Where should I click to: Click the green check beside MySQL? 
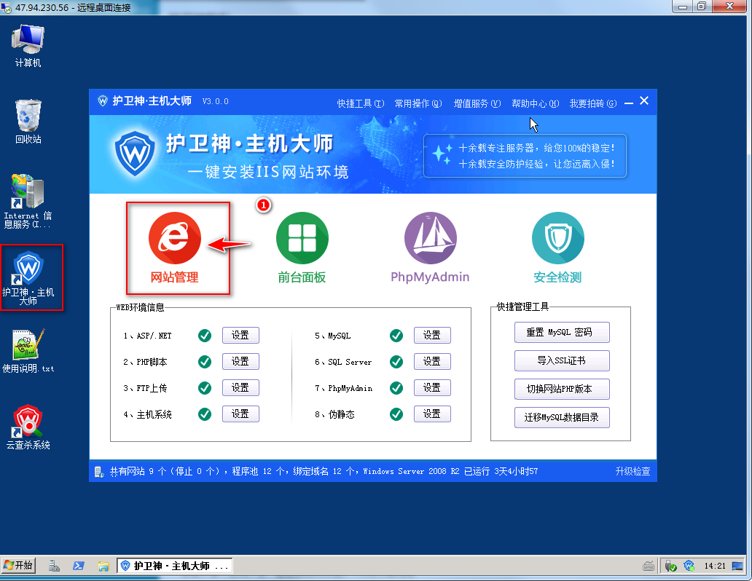point(396,336)
